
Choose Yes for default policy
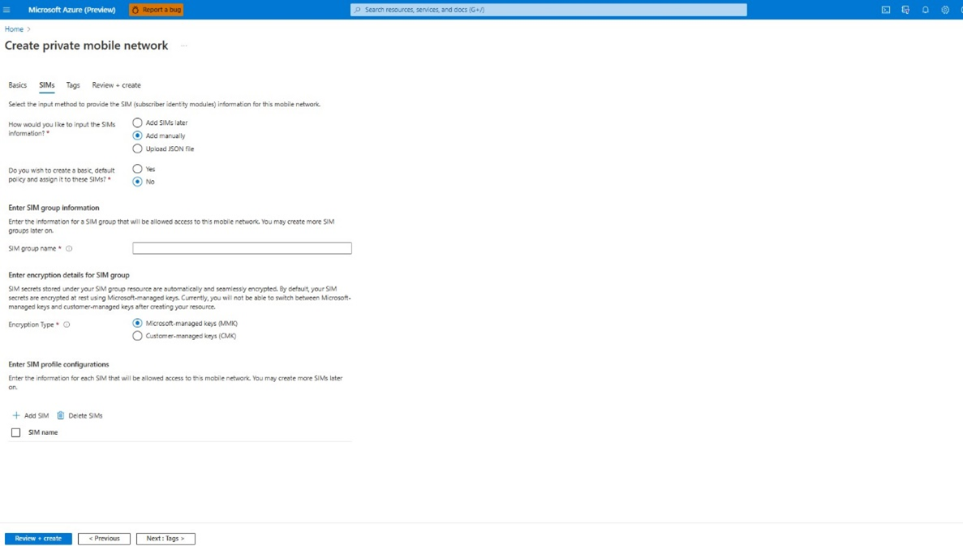(x=138, y=169)
